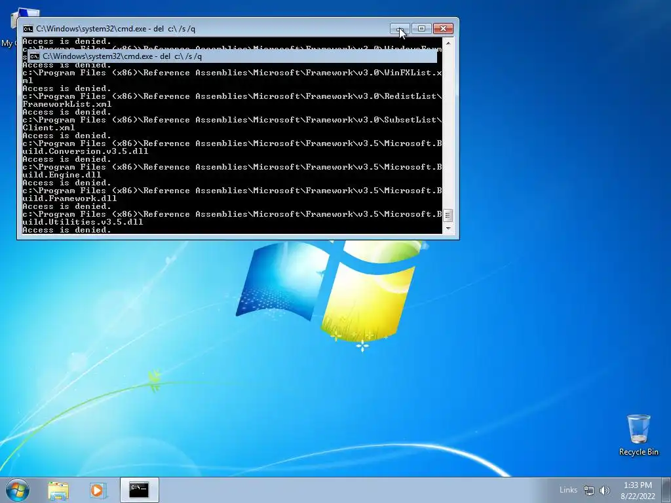Viewport: 671px width, 503px height.
Task: Click the line 'uild.Engine.dll'
Action: [62, 175]
